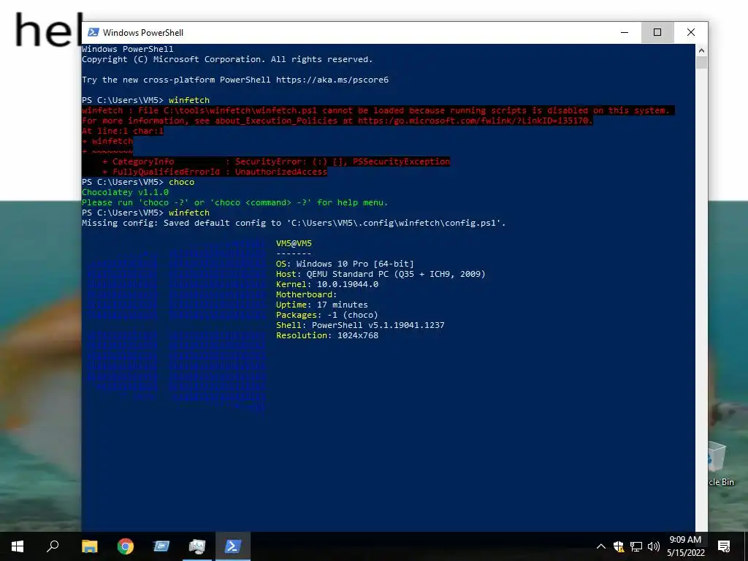Click the 'Uptime: 17 minutes' line
This screenshot has width=748, height=561.
click(322, 305)
